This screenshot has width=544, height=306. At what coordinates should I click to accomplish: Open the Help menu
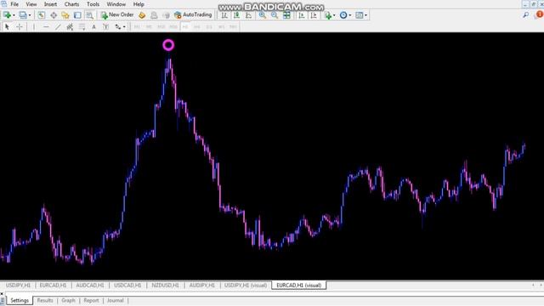coord(139,4)
